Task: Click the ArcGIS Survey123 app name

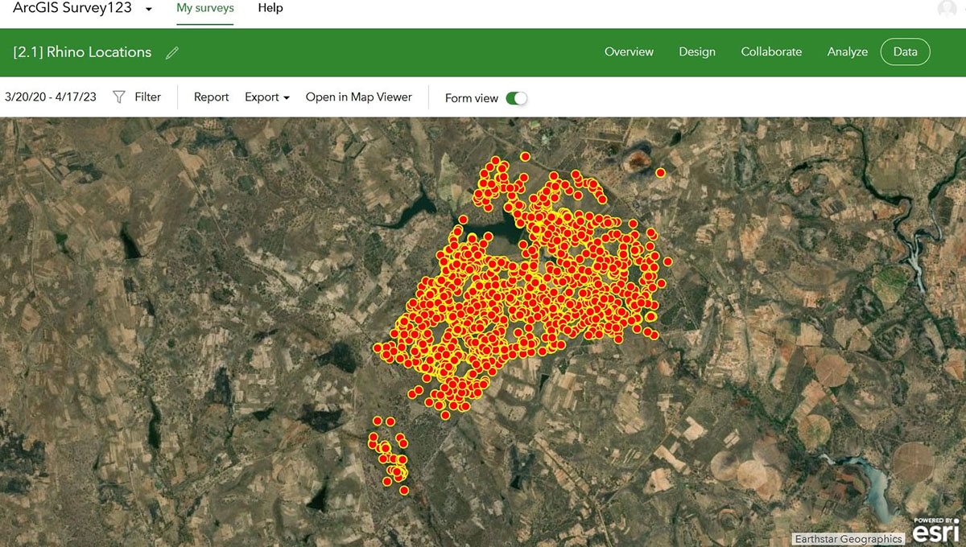Action: (72, 8)
